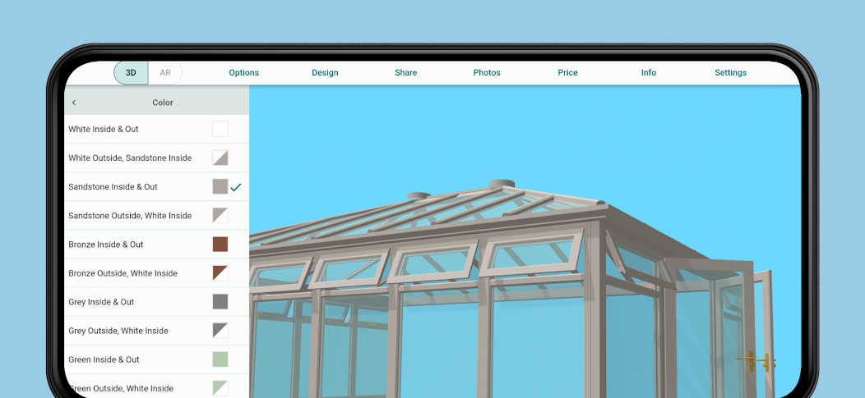Open the Design tab
The image size is (865, 398).
(325, 73)
